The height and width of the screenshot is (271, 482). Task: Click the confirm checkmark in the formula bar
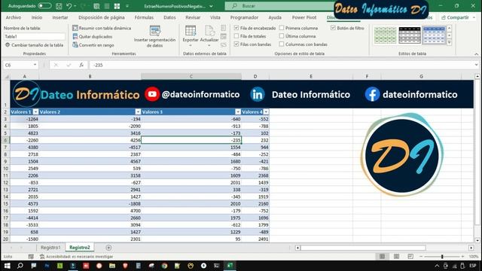point(69,65)
